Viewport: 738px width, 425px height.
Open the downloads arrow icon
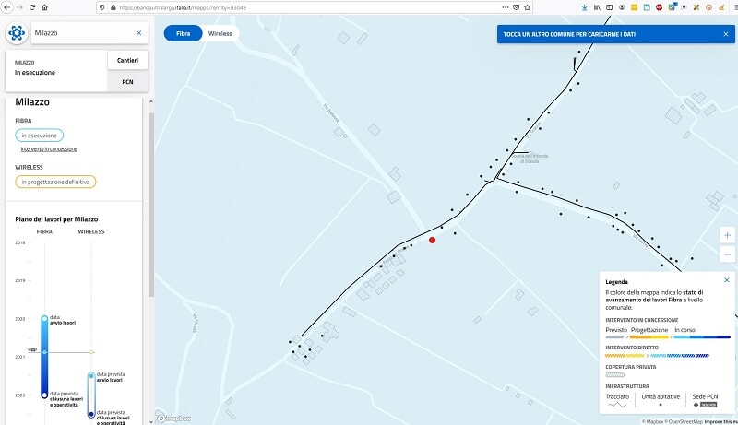[585, 7]
